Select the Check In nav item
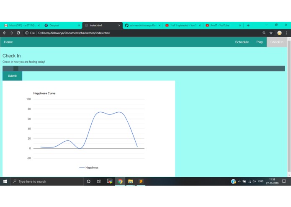291x207 pixels. coord(277,42)
